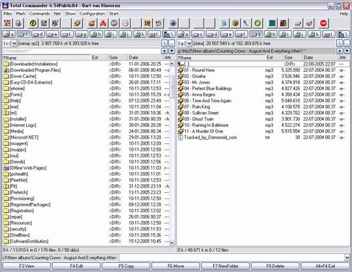Click the blue computer toolbar icon
This screenshot has height=272, width=352.
pos(224,23)
